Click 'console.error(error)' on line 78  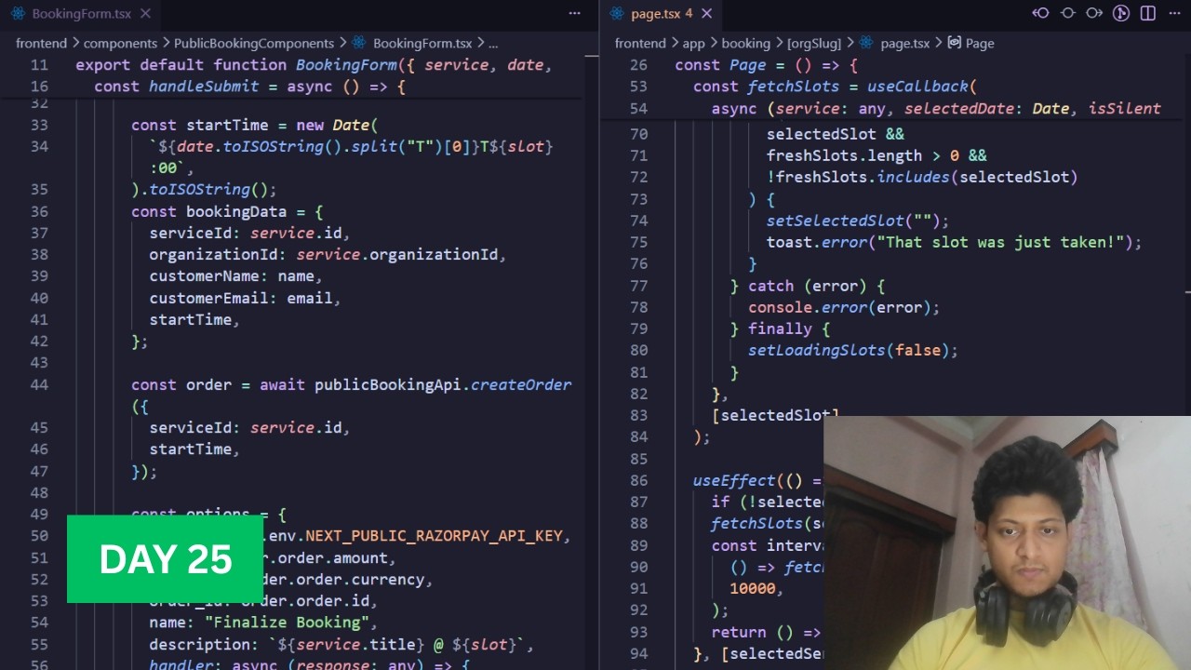point(839,307)
